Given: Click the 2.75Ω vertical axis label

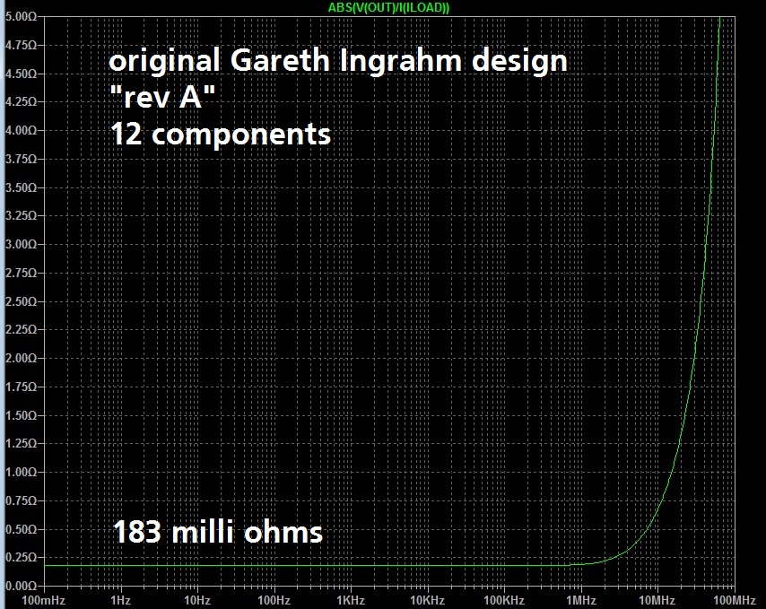Looking at the screenshot, I should 21,273.
